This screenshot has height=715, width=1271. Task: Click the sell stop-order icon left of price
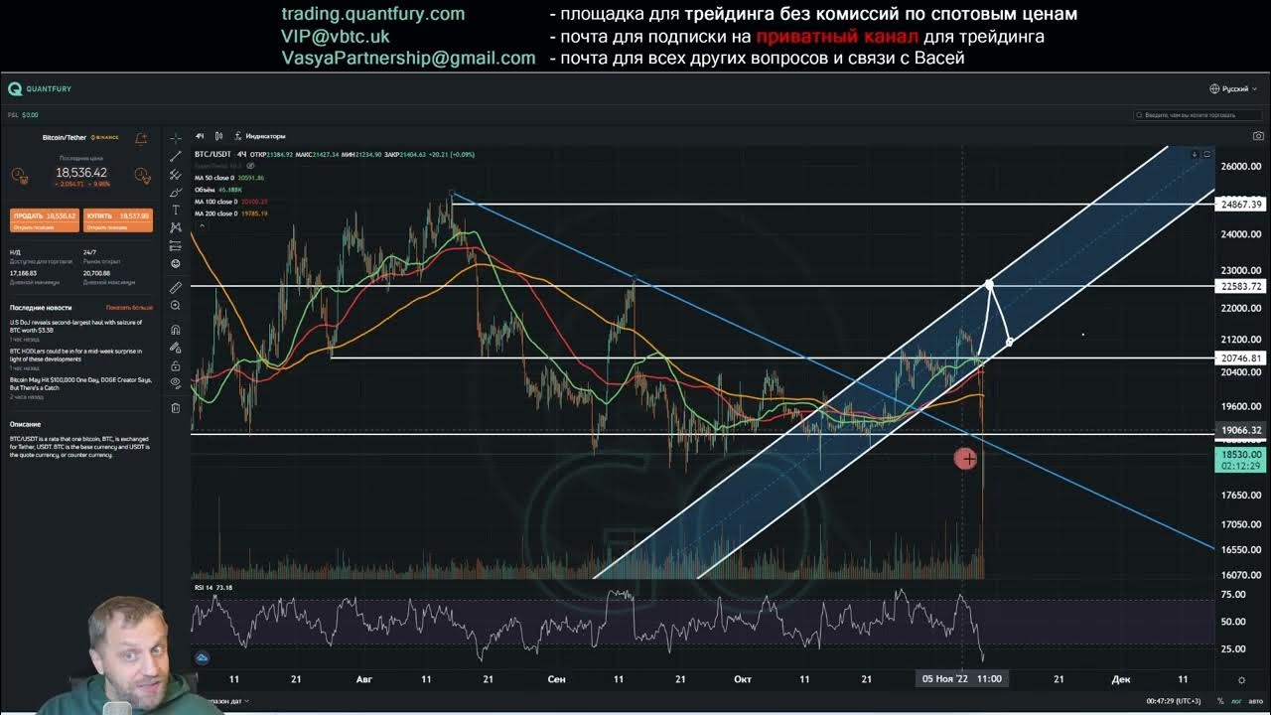coord(19,176)
